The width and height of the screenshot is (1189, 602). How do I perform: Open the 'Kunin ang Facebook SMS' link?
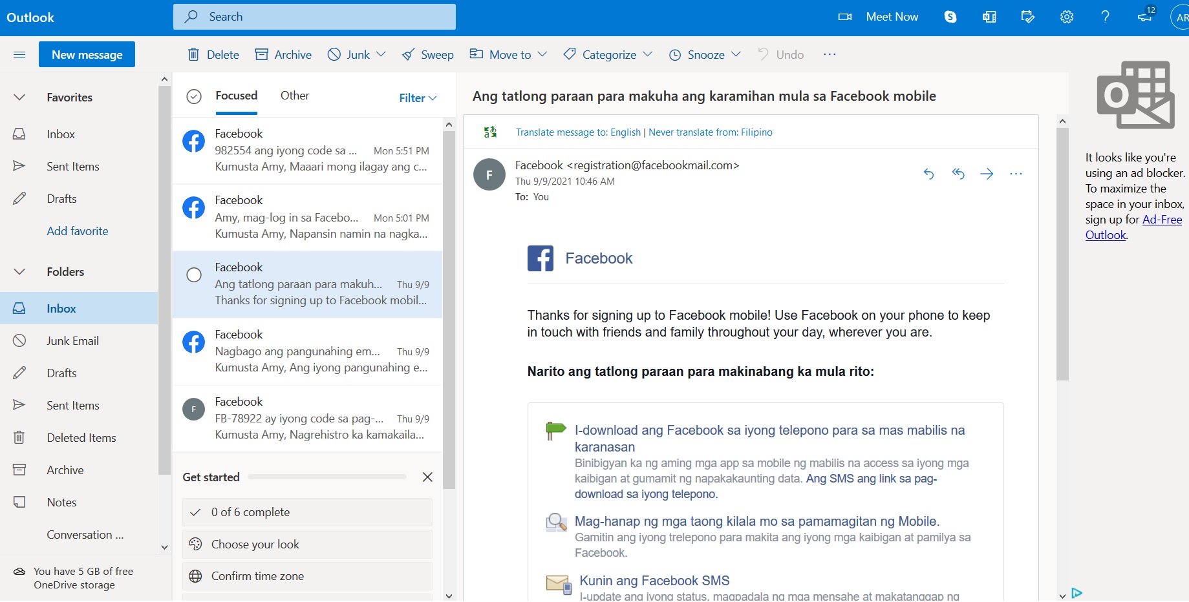coord(654,581)
